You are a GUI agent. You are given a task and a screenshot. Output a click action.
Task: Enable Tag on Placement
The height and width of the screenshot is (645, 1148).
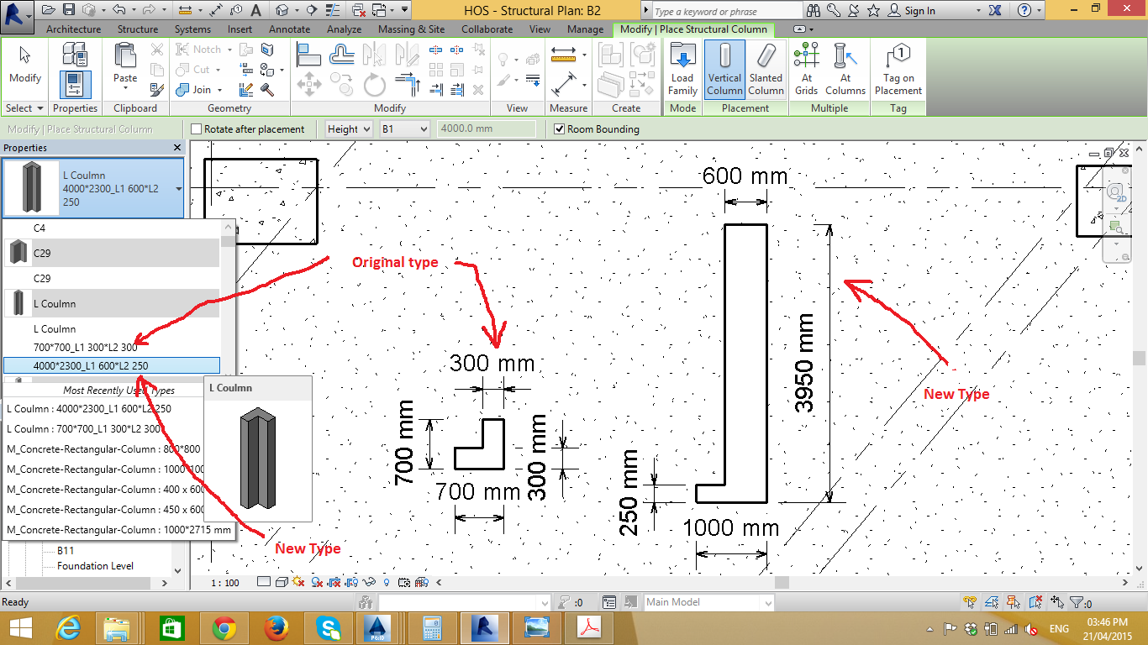click(x=898, y=69)
